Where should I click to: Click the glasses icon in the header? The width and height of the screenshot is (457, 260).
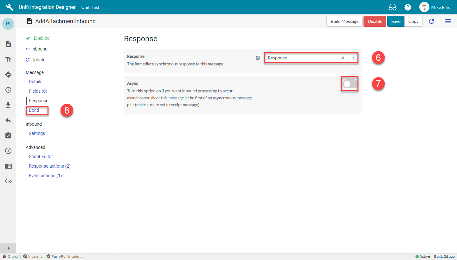392,7
